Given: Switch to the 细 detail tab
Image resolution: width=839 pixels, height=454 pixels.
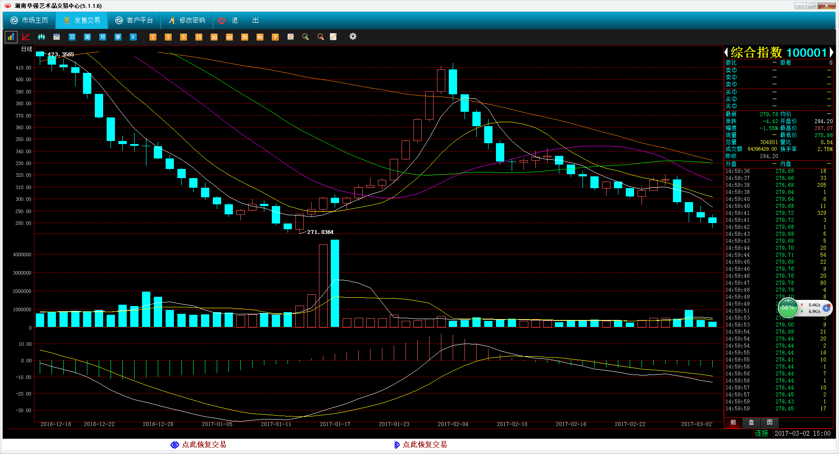Looking at the screenshot, I should tap(733, 423).
